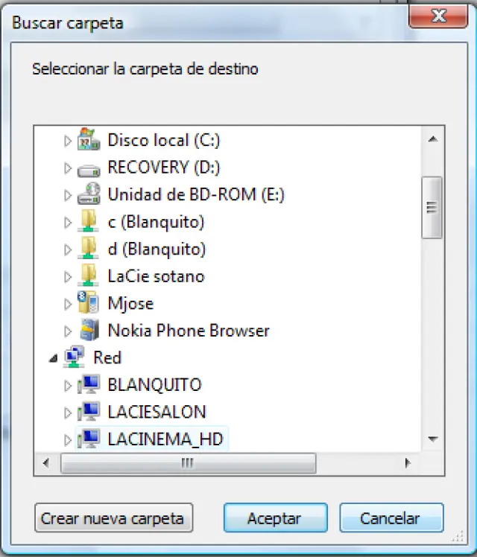Dismiss dialog with the Cancelar button
The height and width of the screenshot is (557, 477).
coord(391,518)
